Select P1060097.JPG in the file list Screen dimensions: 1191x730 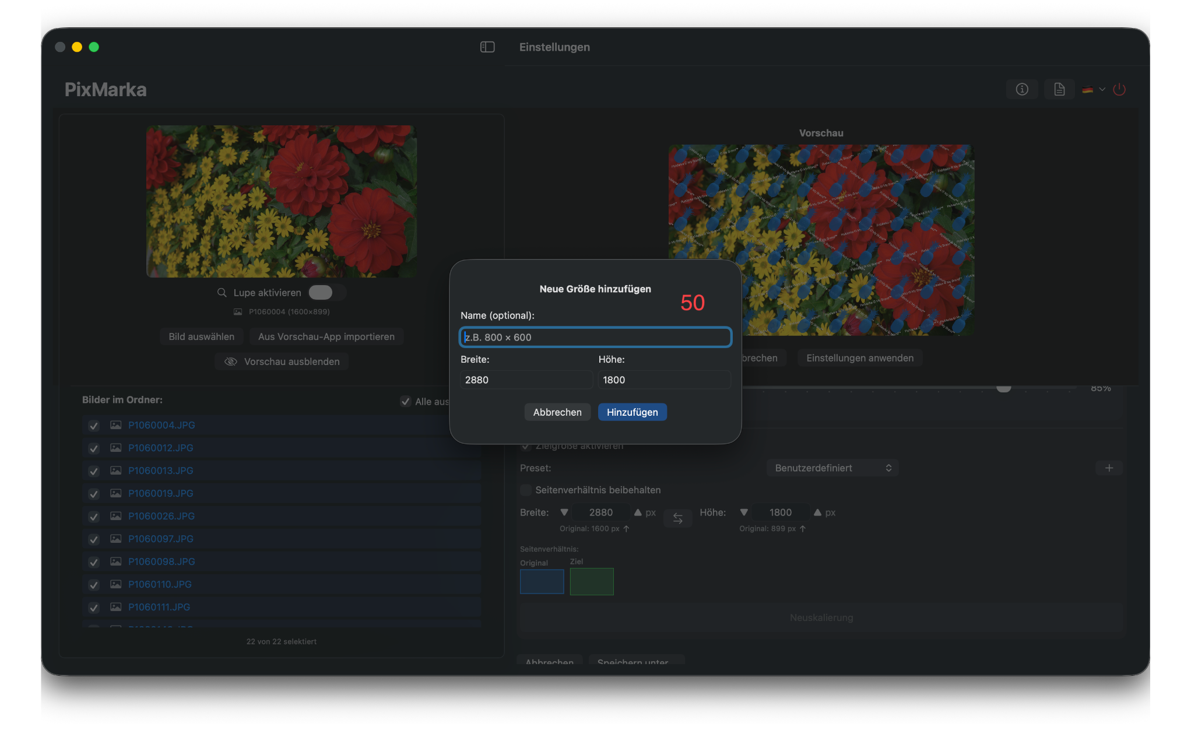coord(161,539)
